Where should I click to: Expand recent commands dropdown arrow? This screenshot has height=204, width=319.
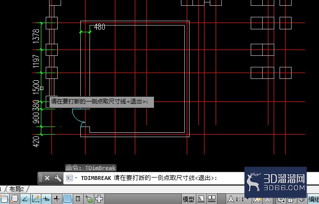[76, 178]
